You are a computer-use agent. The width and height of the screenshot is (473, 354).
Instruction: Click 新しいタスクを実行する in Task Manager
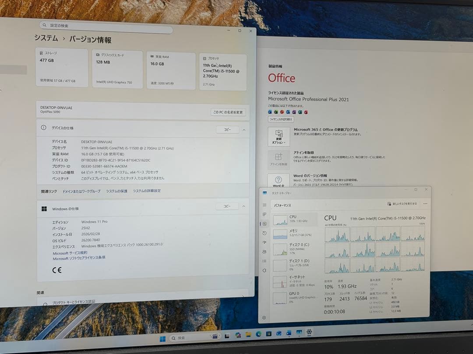(402, 204)
